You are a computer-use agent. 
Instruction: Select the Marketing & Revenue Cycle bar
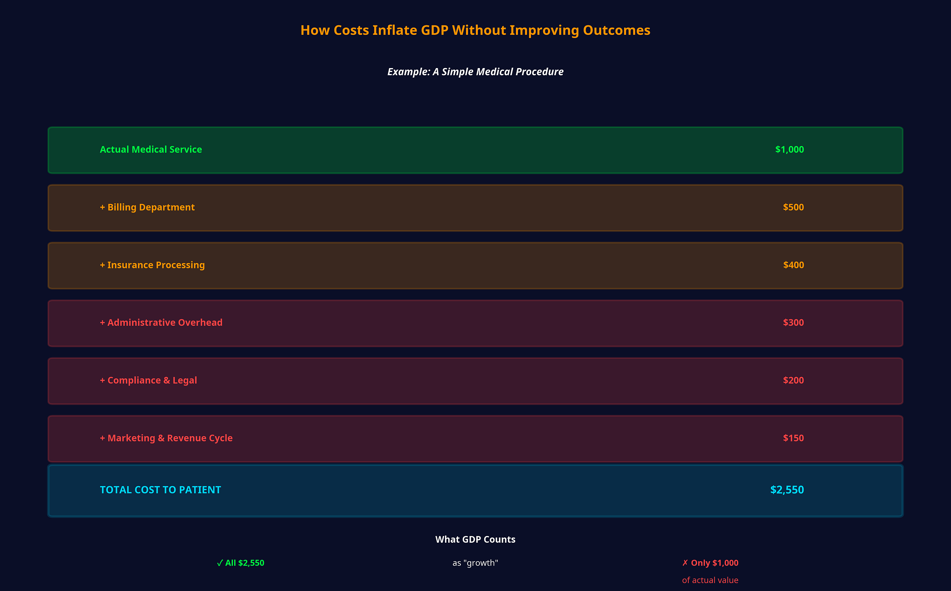475,438
